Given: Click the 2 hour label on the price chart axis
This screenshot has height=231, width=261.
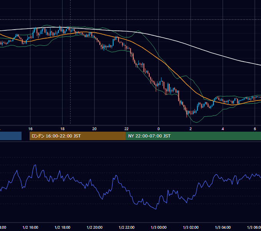Looking at the screenshot, I should point(191,129).
